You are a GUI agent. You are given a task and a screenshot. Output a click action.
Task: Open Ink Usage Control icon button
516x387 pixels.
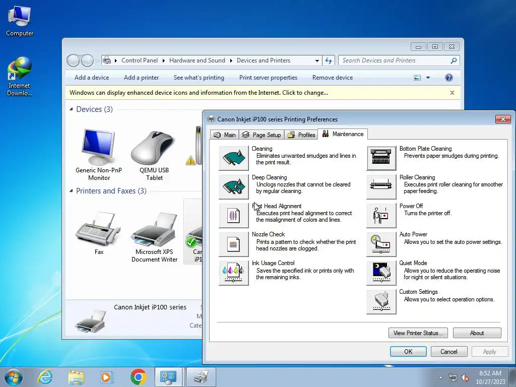tap(234, 273)
